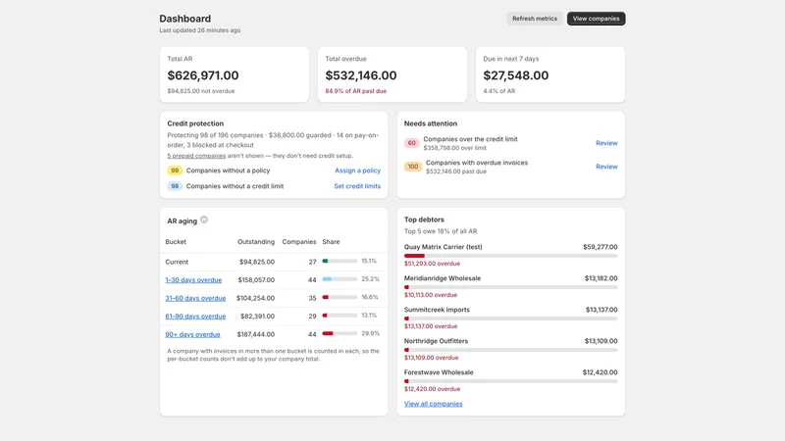Click the Needs attention heading
This screenshot has height=441, width=785.
tap(431, 123)
